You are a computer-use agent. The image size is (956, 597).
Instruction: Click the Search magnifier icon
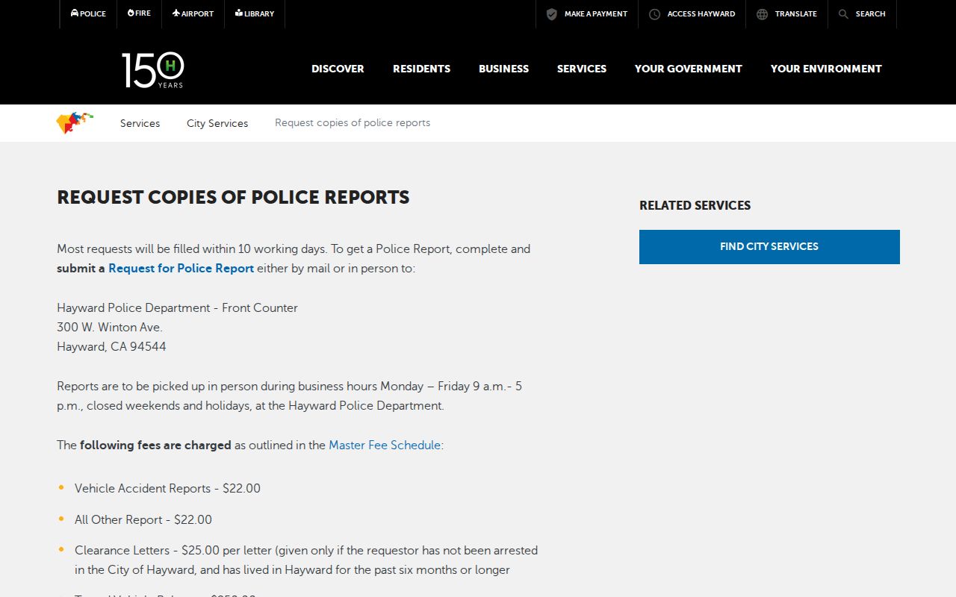pyautogui.click(x=843, y=14)
